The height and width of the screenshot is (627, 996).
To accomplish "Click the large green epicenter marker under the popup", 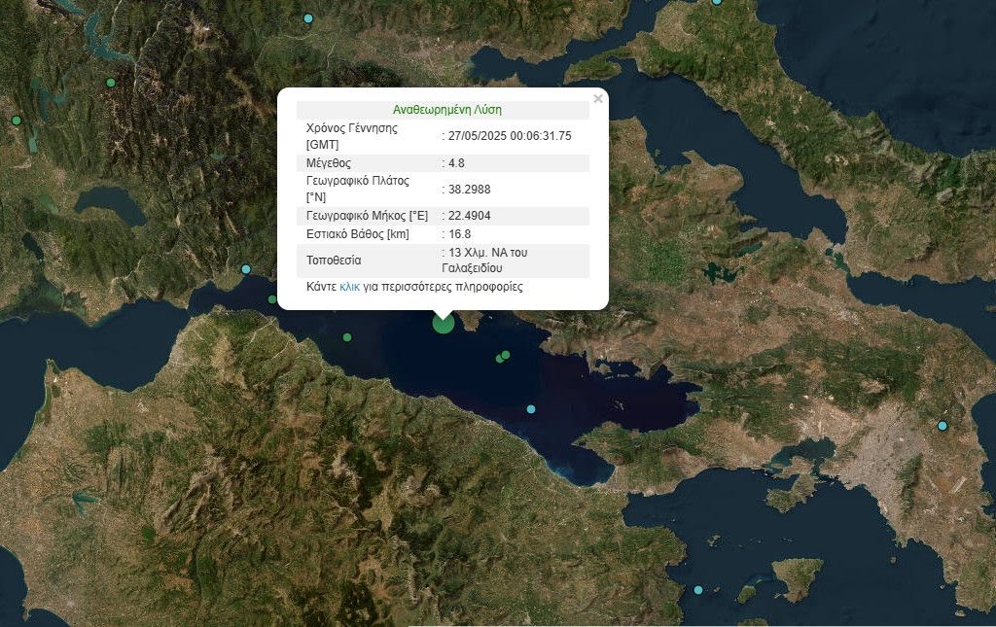I will tap(443, 323).
